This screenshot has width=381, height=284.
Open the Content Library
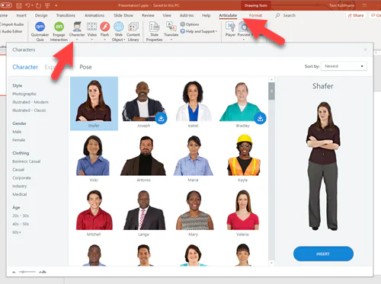tap(133, 31)
